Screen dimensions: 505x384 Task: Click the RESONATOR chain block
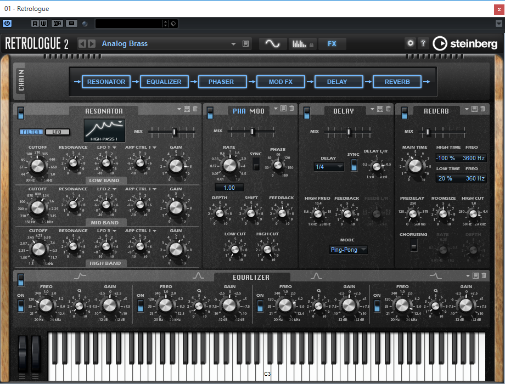106,82
